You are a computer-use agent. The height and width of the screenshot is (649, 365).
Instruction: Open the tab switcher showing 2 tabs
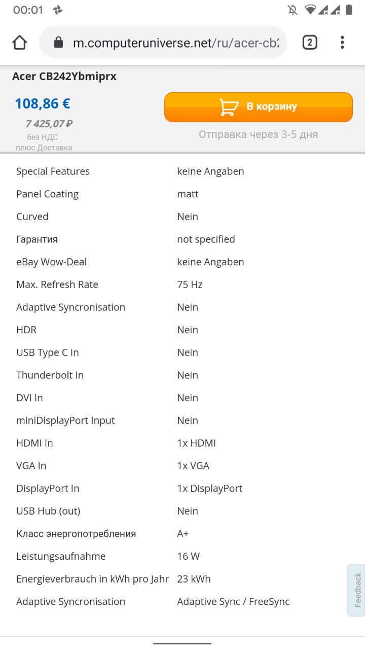[310, 42]
